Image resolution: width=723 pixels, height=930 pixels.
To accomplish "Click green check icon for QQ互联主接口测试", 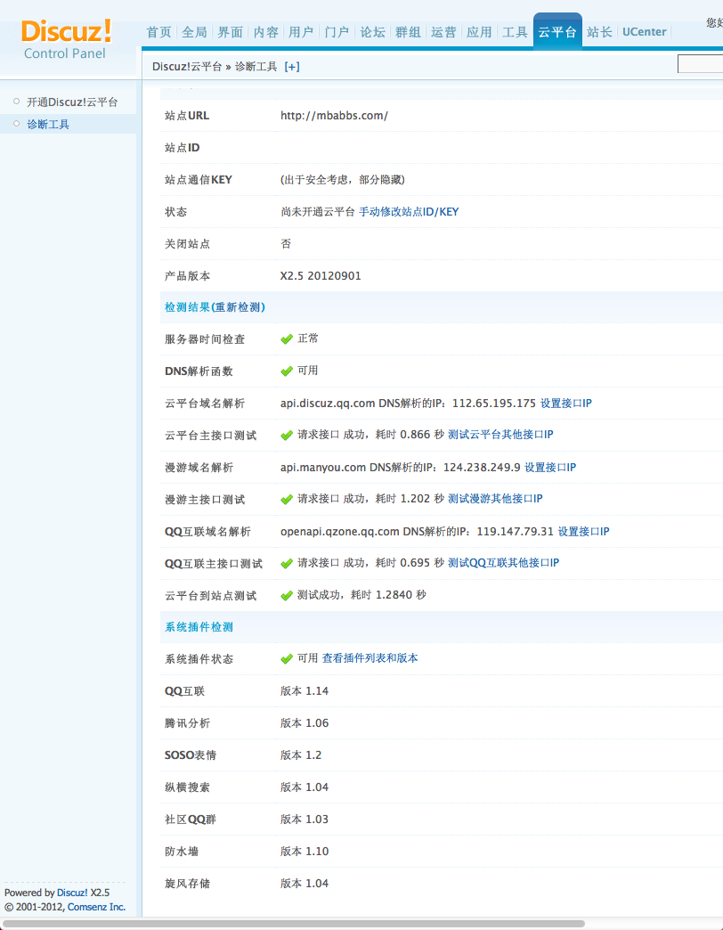I will click(287, 564).
